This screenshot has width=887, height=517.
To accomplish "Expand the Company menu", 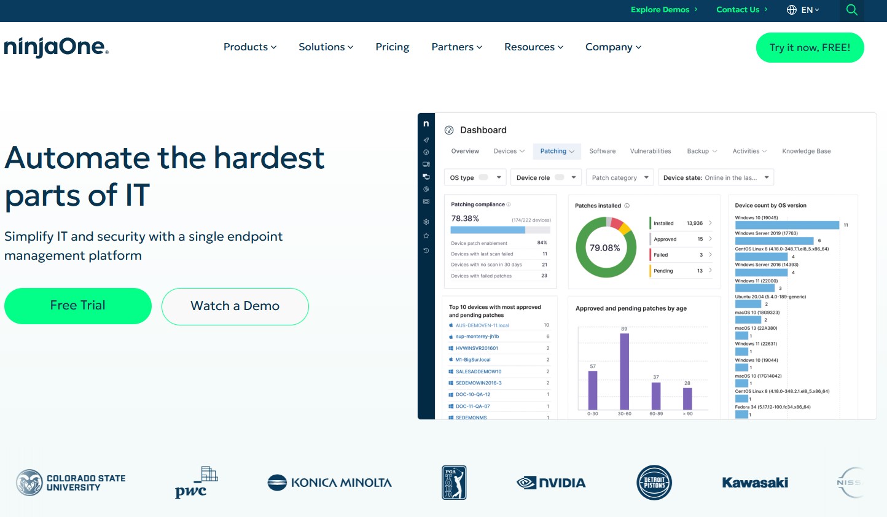I will (x=614, y=47).
